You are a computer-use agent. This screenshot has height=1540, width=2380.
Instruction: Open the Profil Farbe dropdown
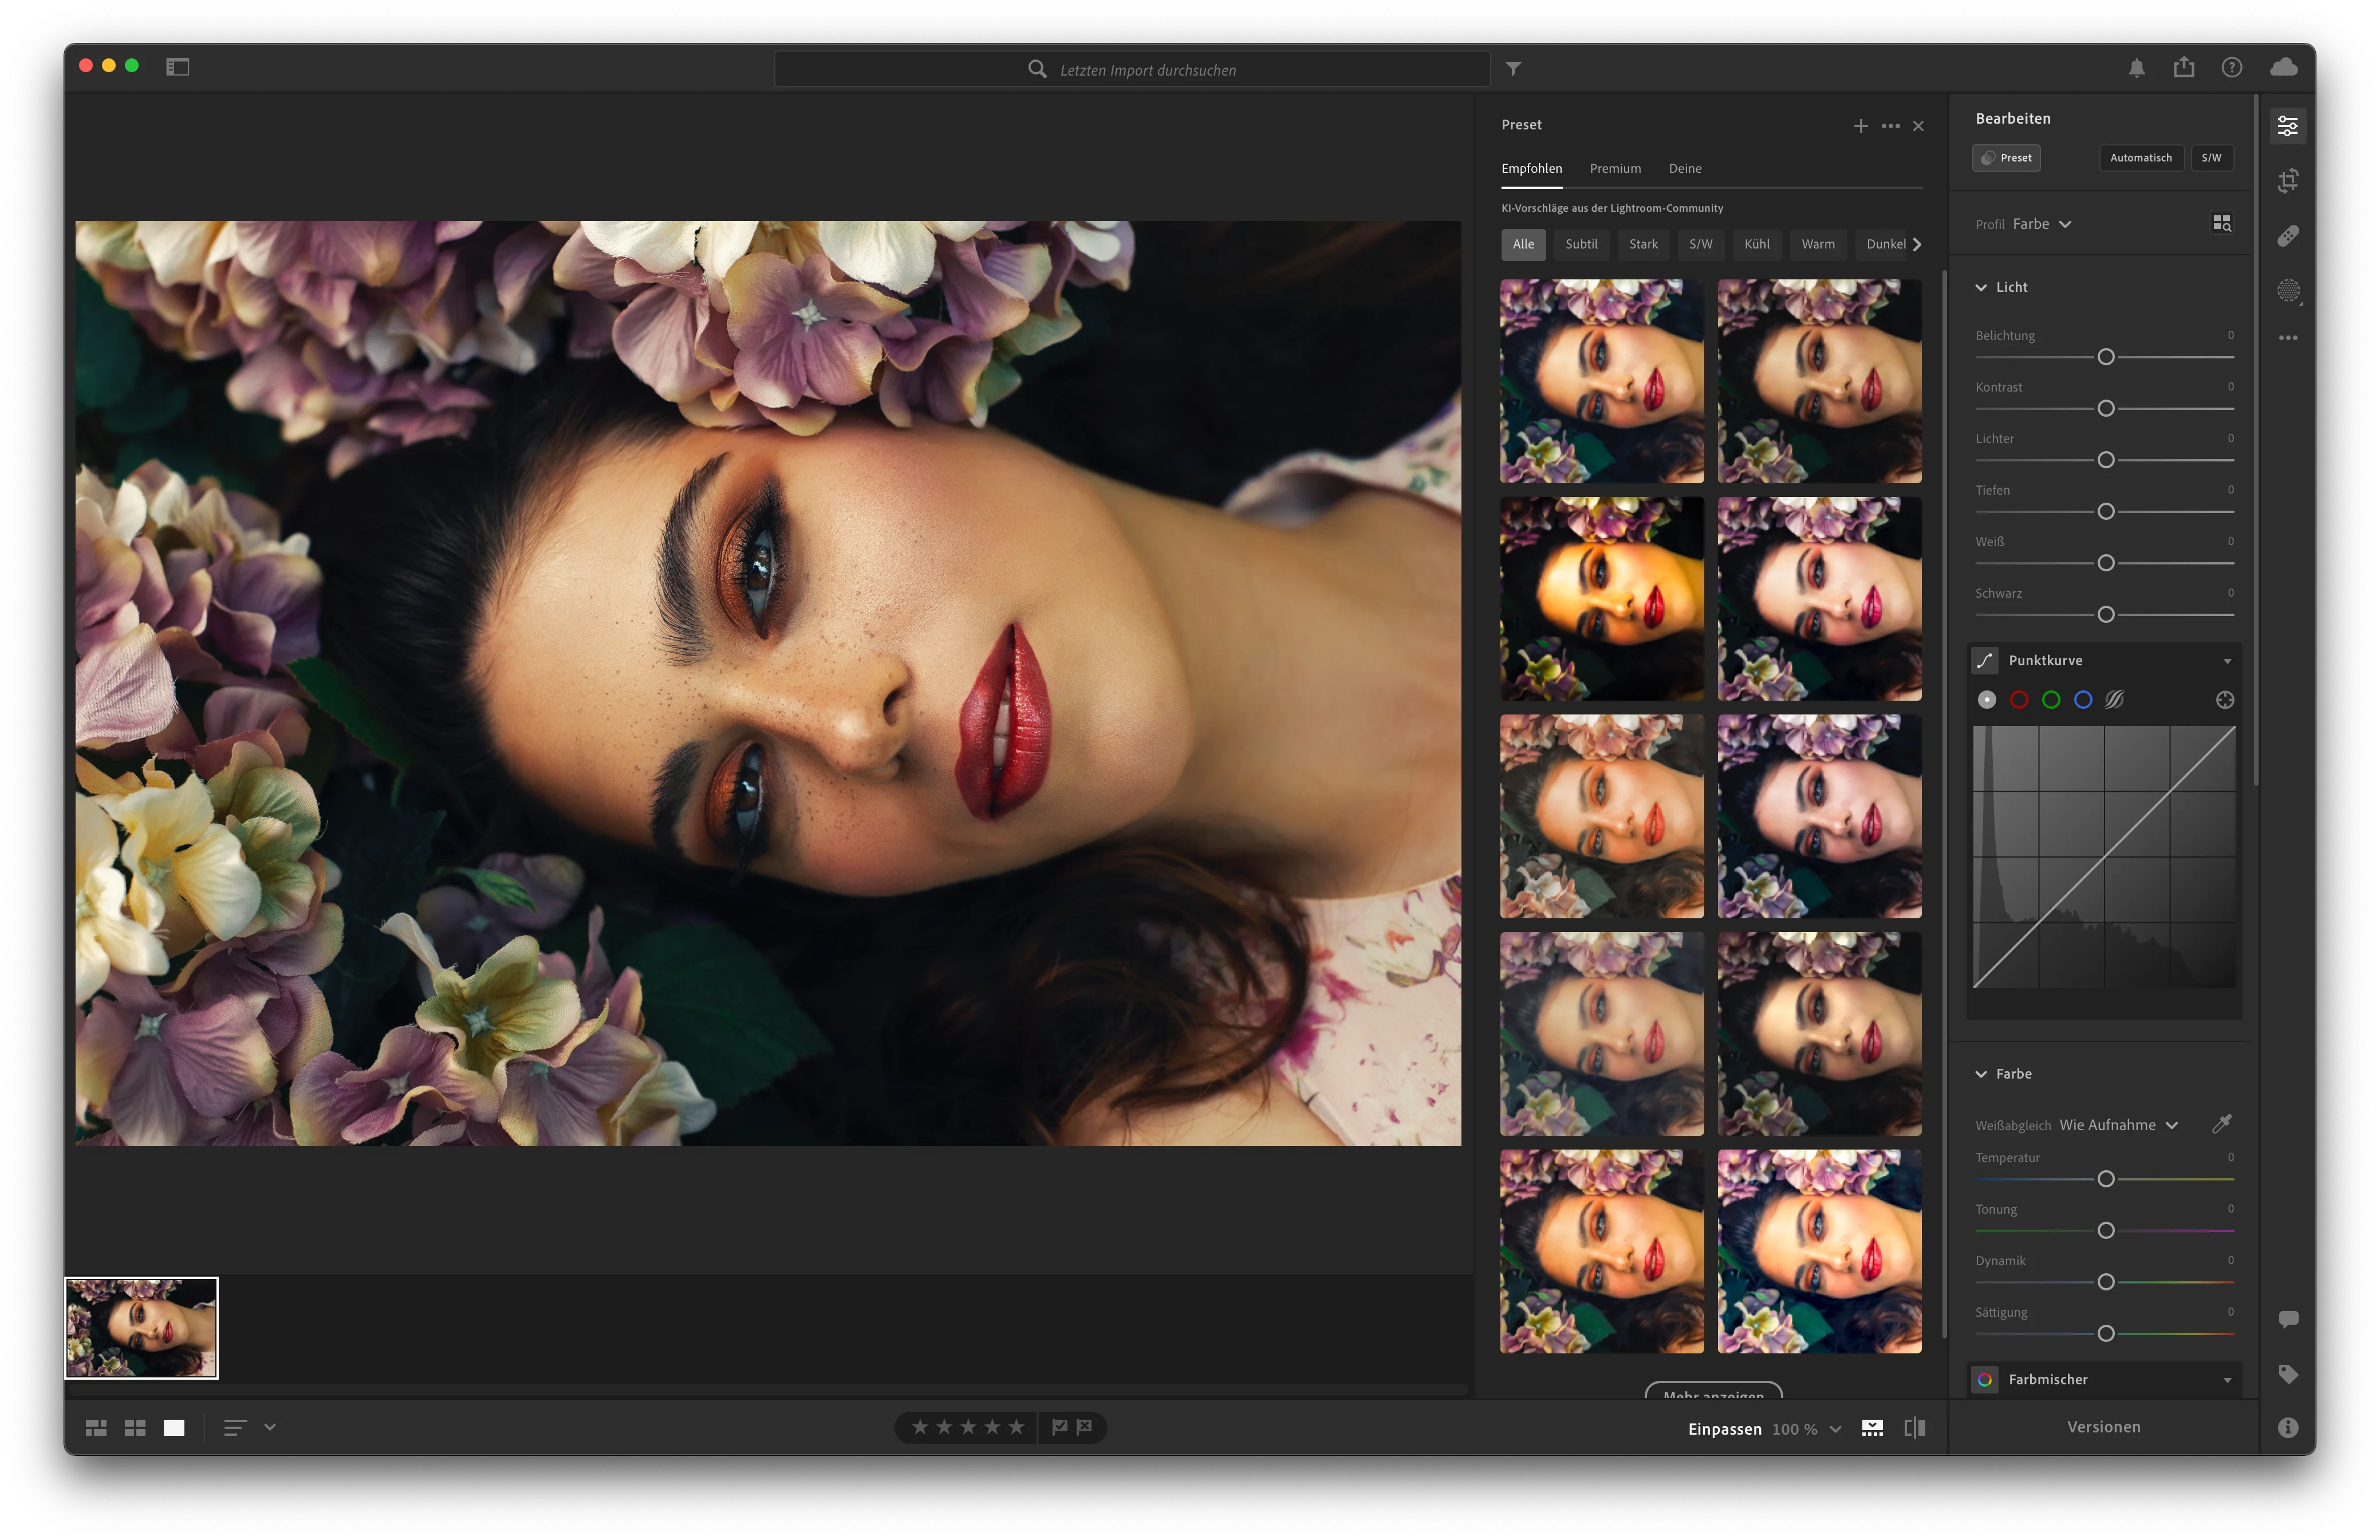(2040, 224)
